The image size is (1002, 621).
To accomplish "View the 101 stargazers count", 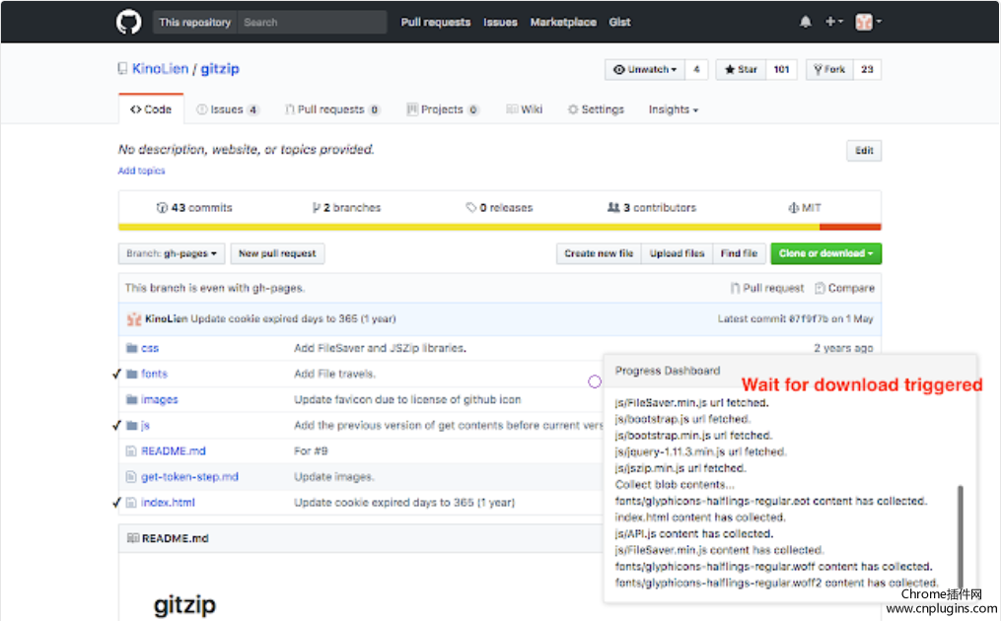I will tap(781, 69).
